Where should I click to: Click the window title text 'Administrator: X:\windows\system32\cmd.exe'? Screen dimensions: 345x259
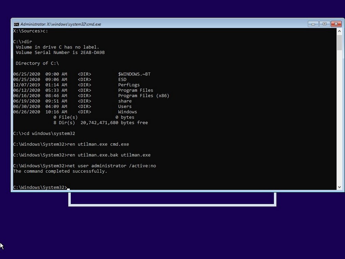click(61, 24)
